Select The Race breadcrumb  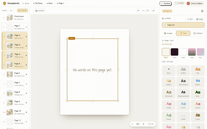click(38, 3)
